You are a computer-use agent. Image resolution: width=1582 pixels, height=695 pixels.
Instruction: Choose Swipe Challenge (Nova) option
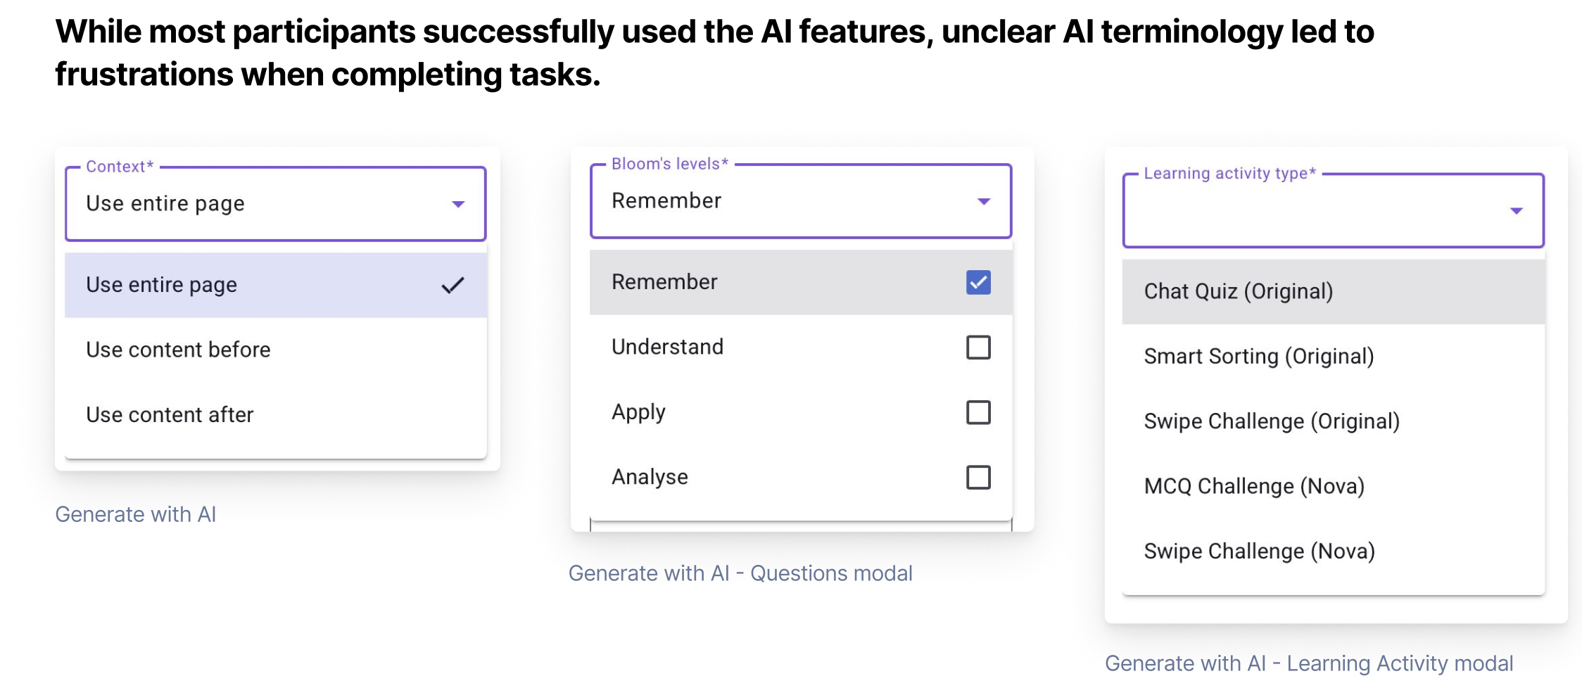pos(1259,551)
